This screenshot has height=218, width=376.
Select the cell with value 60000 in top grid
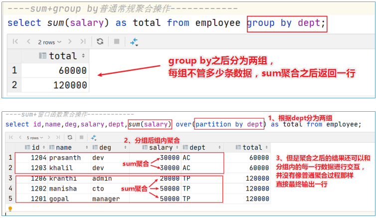coord(55,70)
